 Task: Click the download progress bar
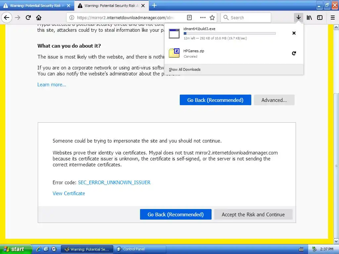(230, 33)
